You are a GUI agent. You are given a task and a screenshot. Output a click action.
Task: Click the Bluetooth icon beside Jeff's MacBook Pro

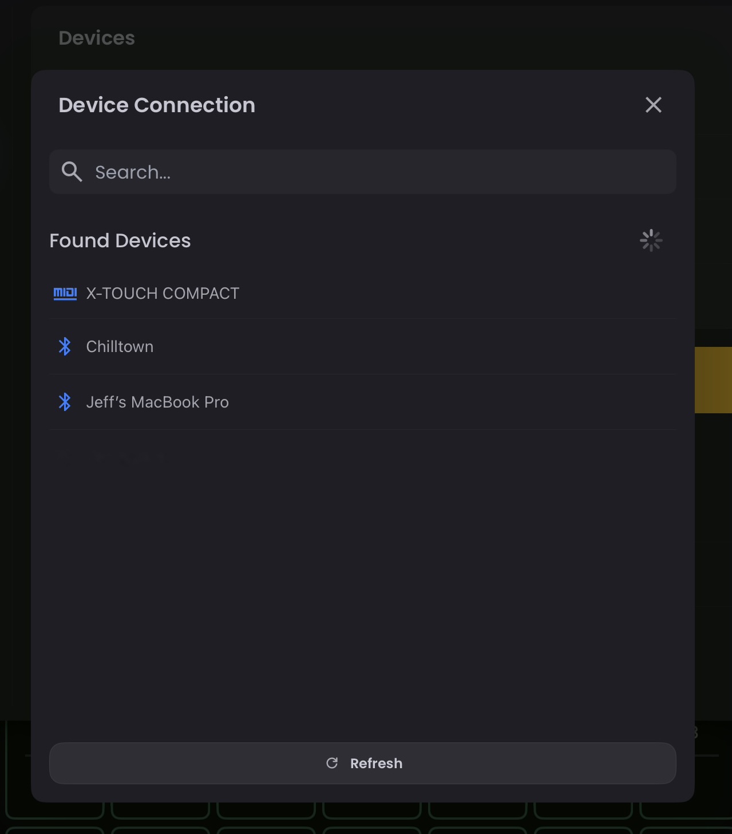click(x=65, y=402)
